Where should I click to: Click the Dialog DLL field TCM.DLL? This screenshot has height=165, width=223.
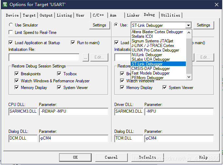coord(129,139)
